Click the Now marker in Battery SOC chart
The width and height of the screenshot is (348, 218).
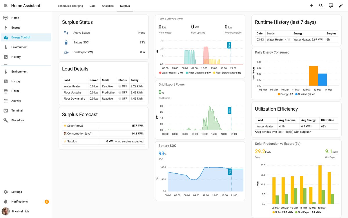pyautogui.click(x=230, y=172)
